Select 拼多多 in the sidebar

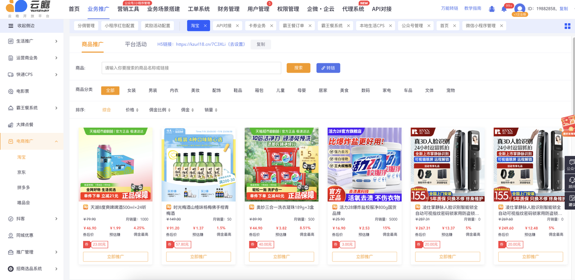coord(24,188)
